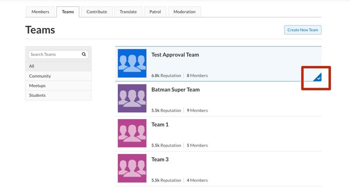Screen dimensions: 350x188
Task: Open the Moderation tab
Action: tap(184, 12)
